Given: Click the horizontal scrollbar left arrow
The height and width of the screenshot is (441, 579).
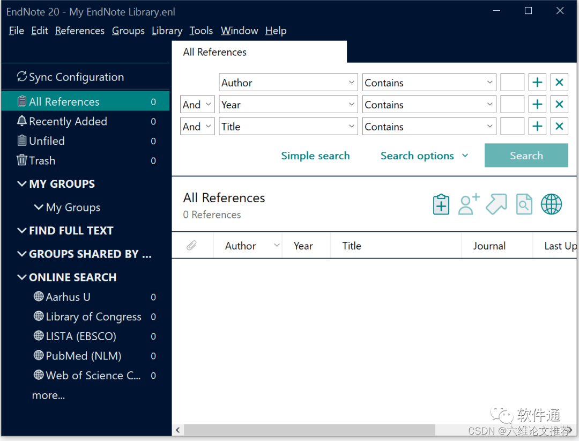Looking at the screenshot, I should point(178,430).
